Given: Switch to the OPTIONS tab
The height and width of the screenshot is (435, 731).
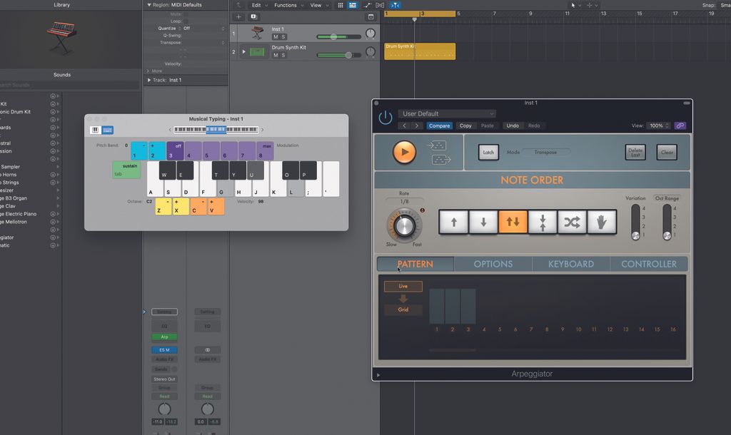Looking at the screenshot, I should [493, 264].
